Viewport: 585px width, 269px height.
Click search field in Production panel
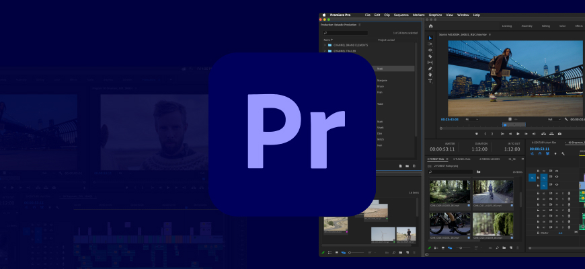pos(346,33)
